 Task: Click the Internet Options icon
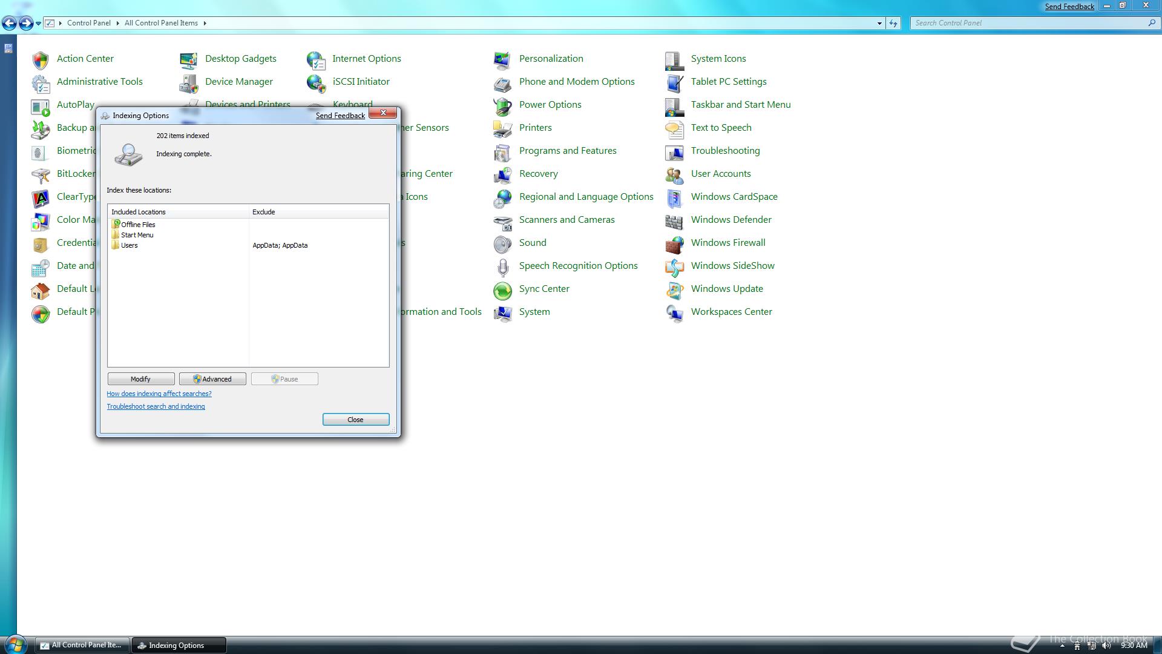pos(316,59)
